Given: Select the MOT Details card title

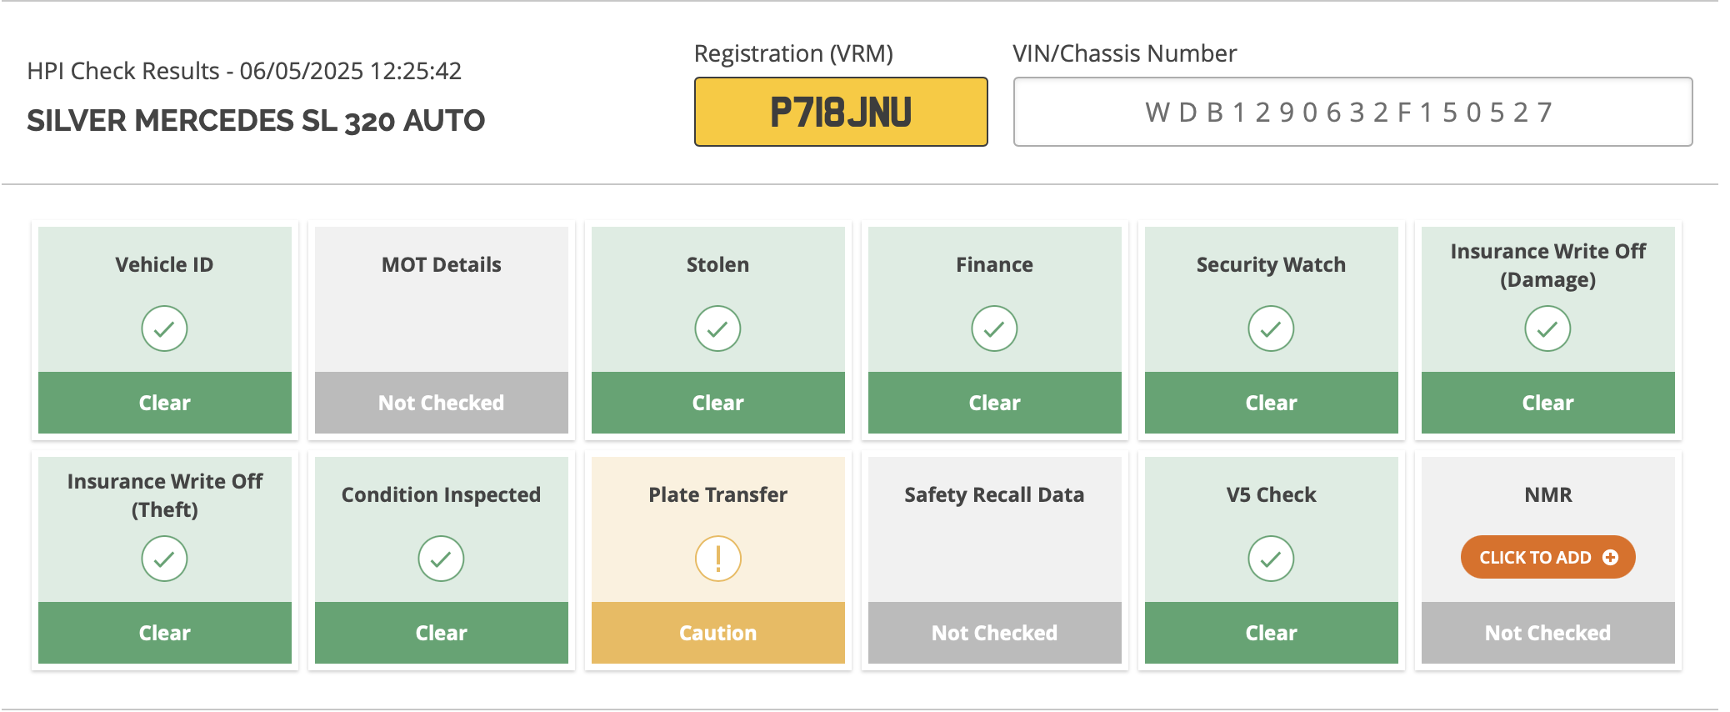Looking at the screenshot, I should [x=442, y=264].
